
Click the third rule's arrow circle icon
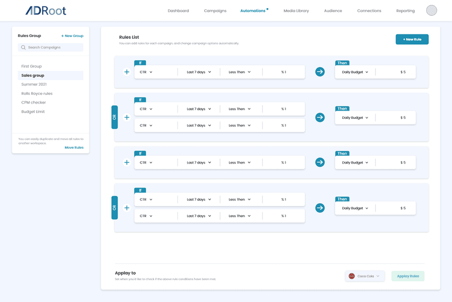[x=320, y=162]
